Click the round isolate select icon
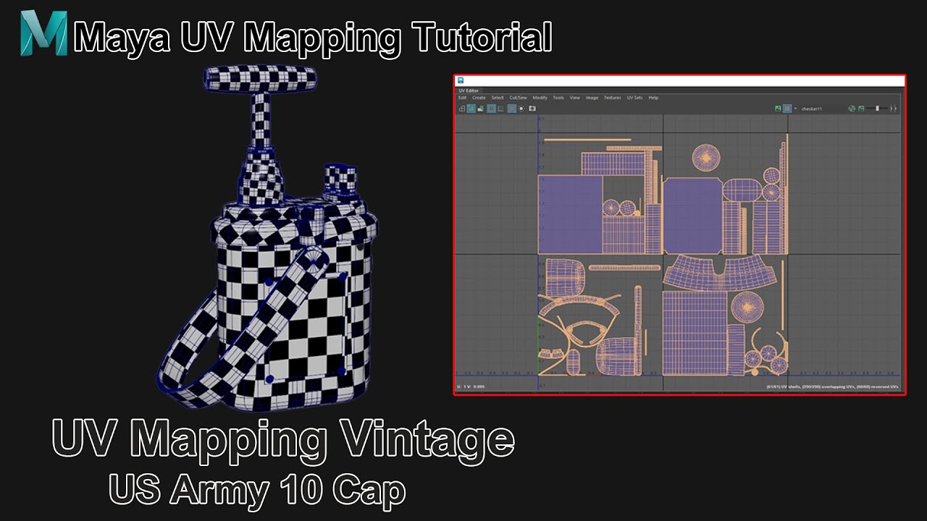The image size is (927, 521). click(x=521, y=109)
